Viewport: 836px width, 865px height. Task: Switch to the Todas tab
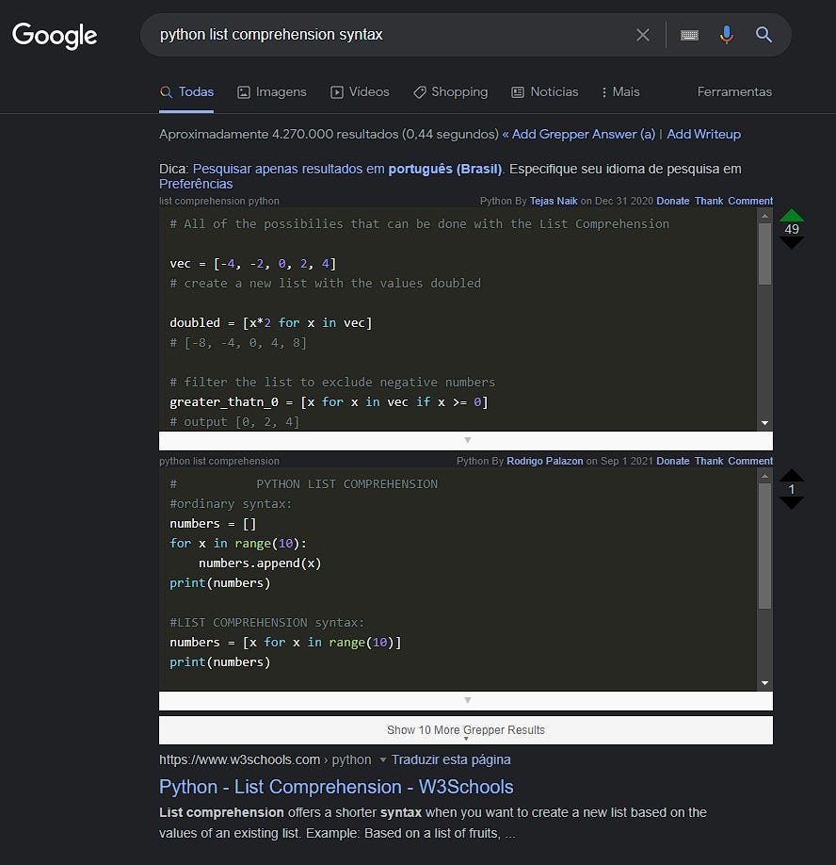point(187,91)
